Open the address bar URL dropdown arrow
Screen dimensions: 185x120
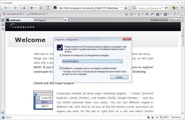coord(122,8)
